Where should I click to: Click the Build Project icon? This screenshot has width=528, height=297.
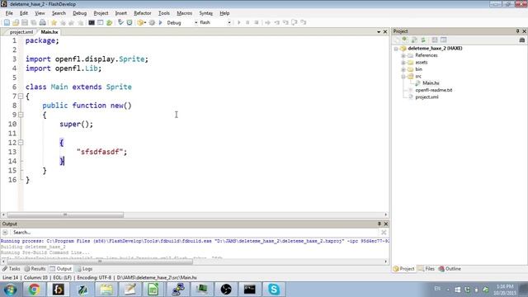[141, 22]
